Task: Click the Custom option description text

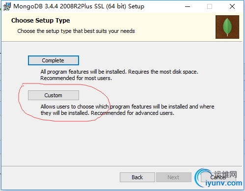Action: point(127,110)
